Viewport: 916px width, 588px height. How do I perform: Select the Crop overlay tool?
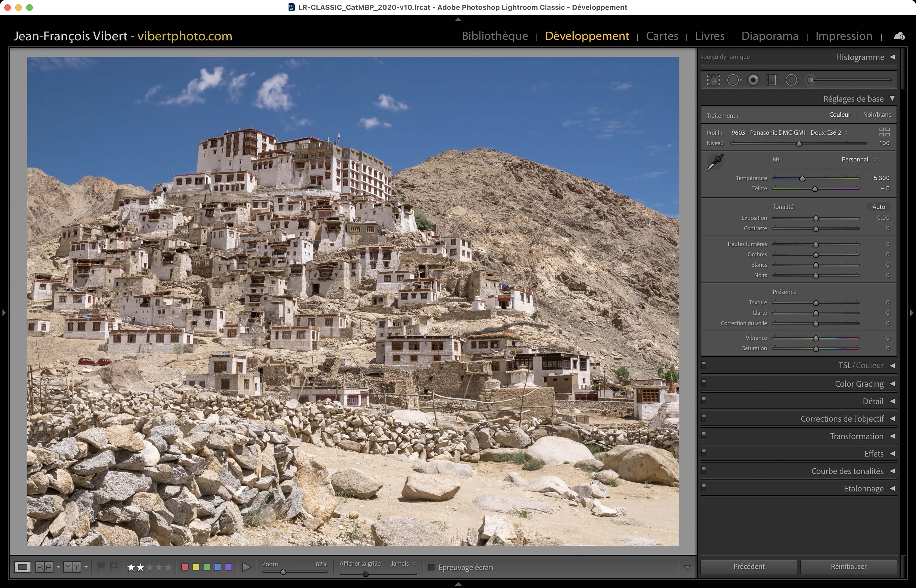(713, 80)
